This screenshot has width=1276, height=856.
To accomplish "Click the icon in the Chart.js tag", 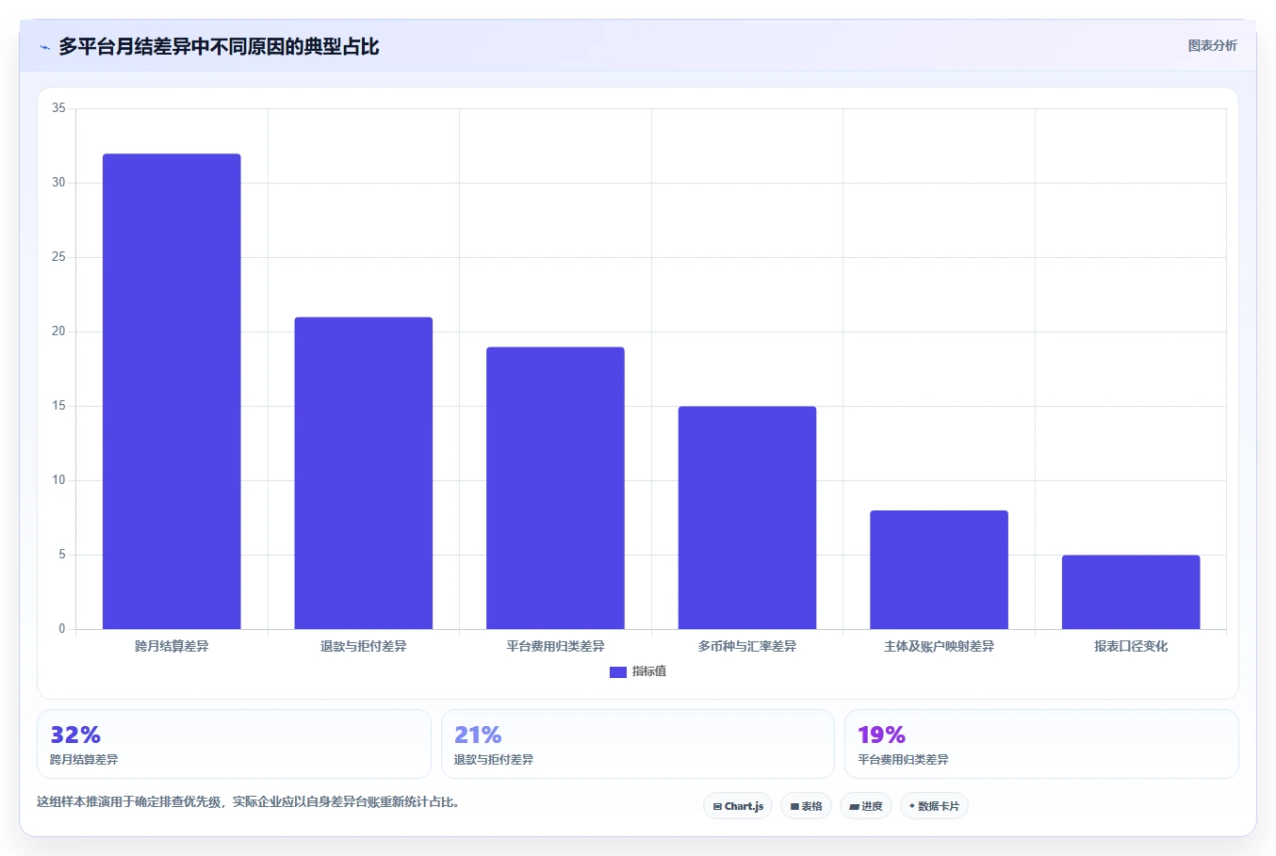I will click(717, 807).
